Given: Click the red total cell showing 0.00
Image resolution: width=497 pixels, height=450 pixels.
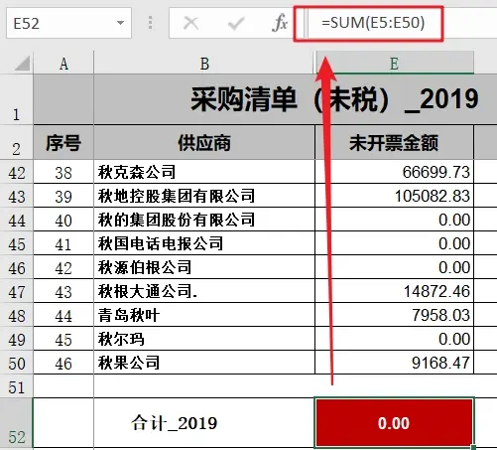Looking at the screenshot, I should pyautogui.click(x=394, y=423).
